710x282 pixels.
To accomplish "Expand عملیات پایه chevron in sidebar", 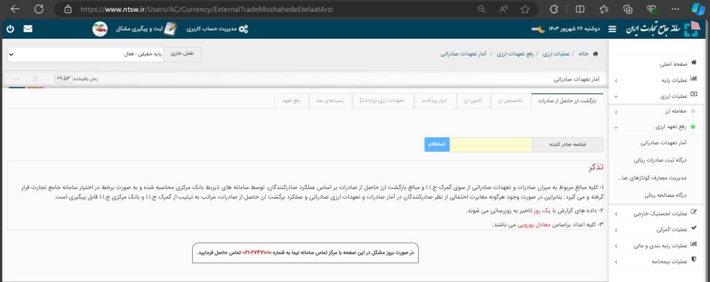I will click(x=616, y=80).
